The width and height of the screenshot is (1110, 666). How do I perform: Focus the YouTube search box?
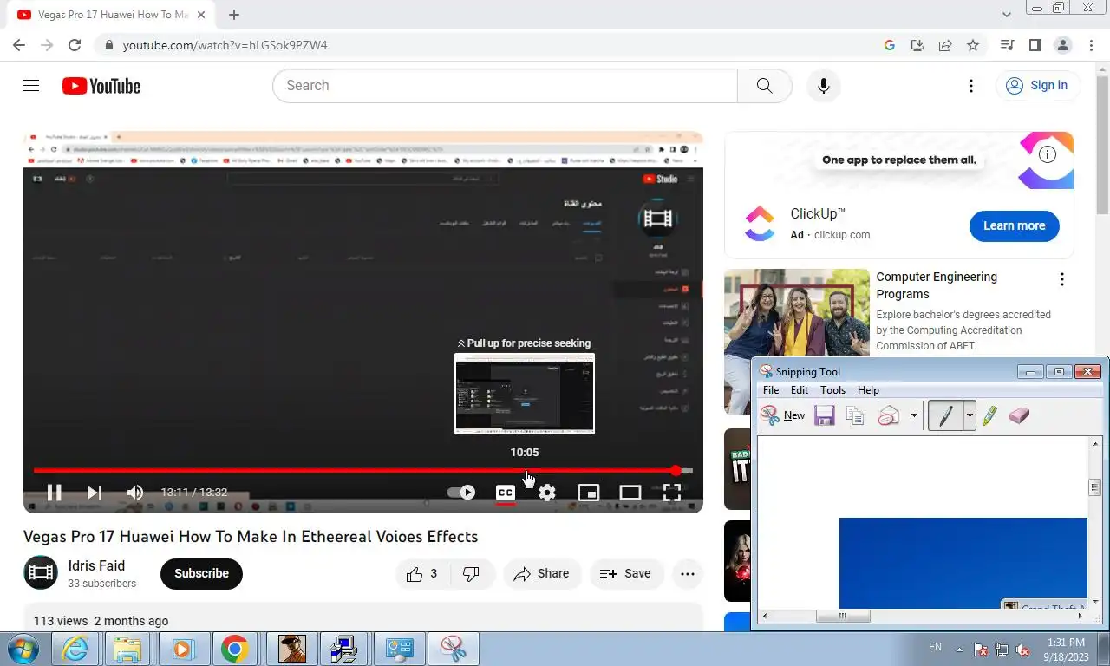point(506,86)
